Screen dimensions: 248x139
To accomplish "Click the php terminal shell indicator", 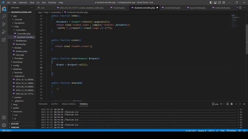I will (x=215, y=104).
